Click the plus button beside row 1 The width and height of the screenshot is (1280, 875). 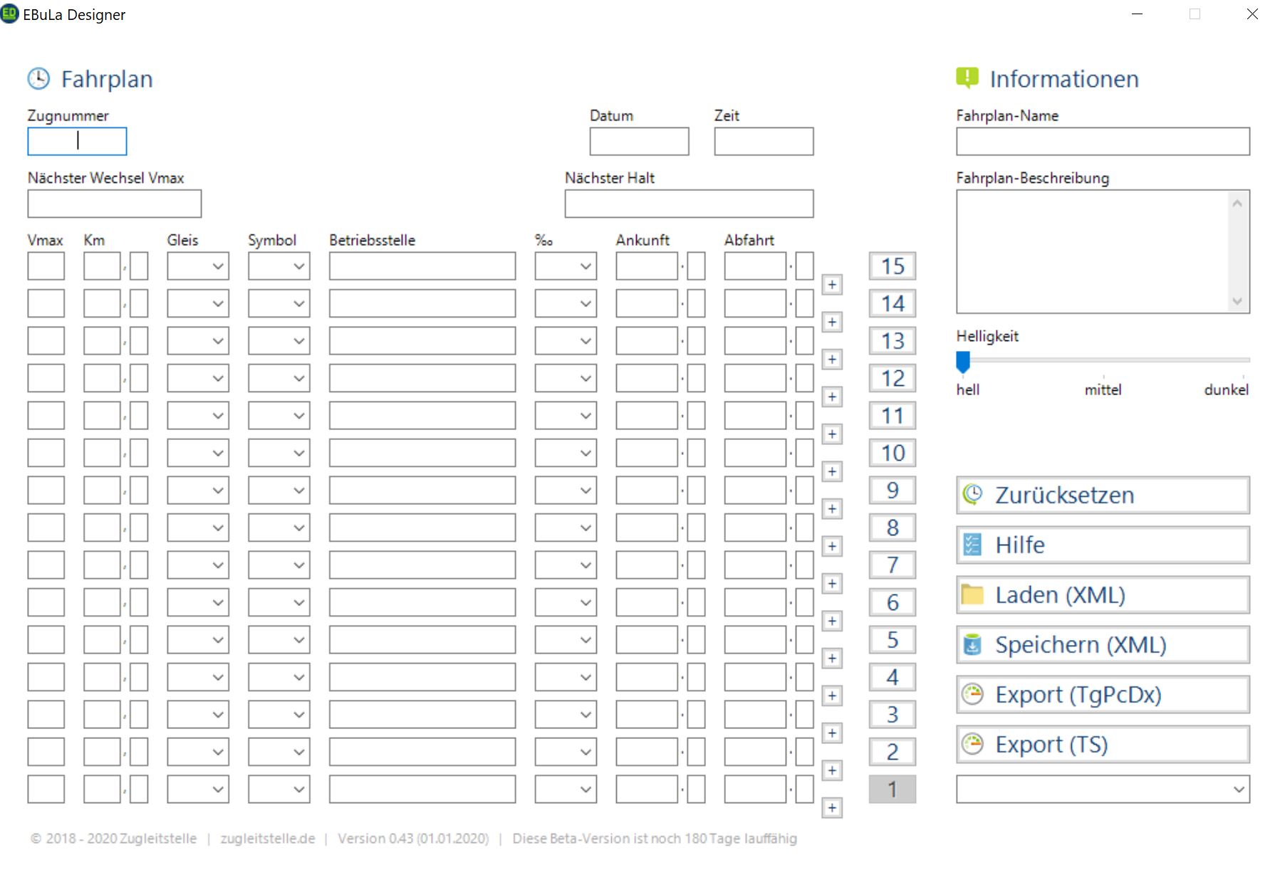(831, 808)
